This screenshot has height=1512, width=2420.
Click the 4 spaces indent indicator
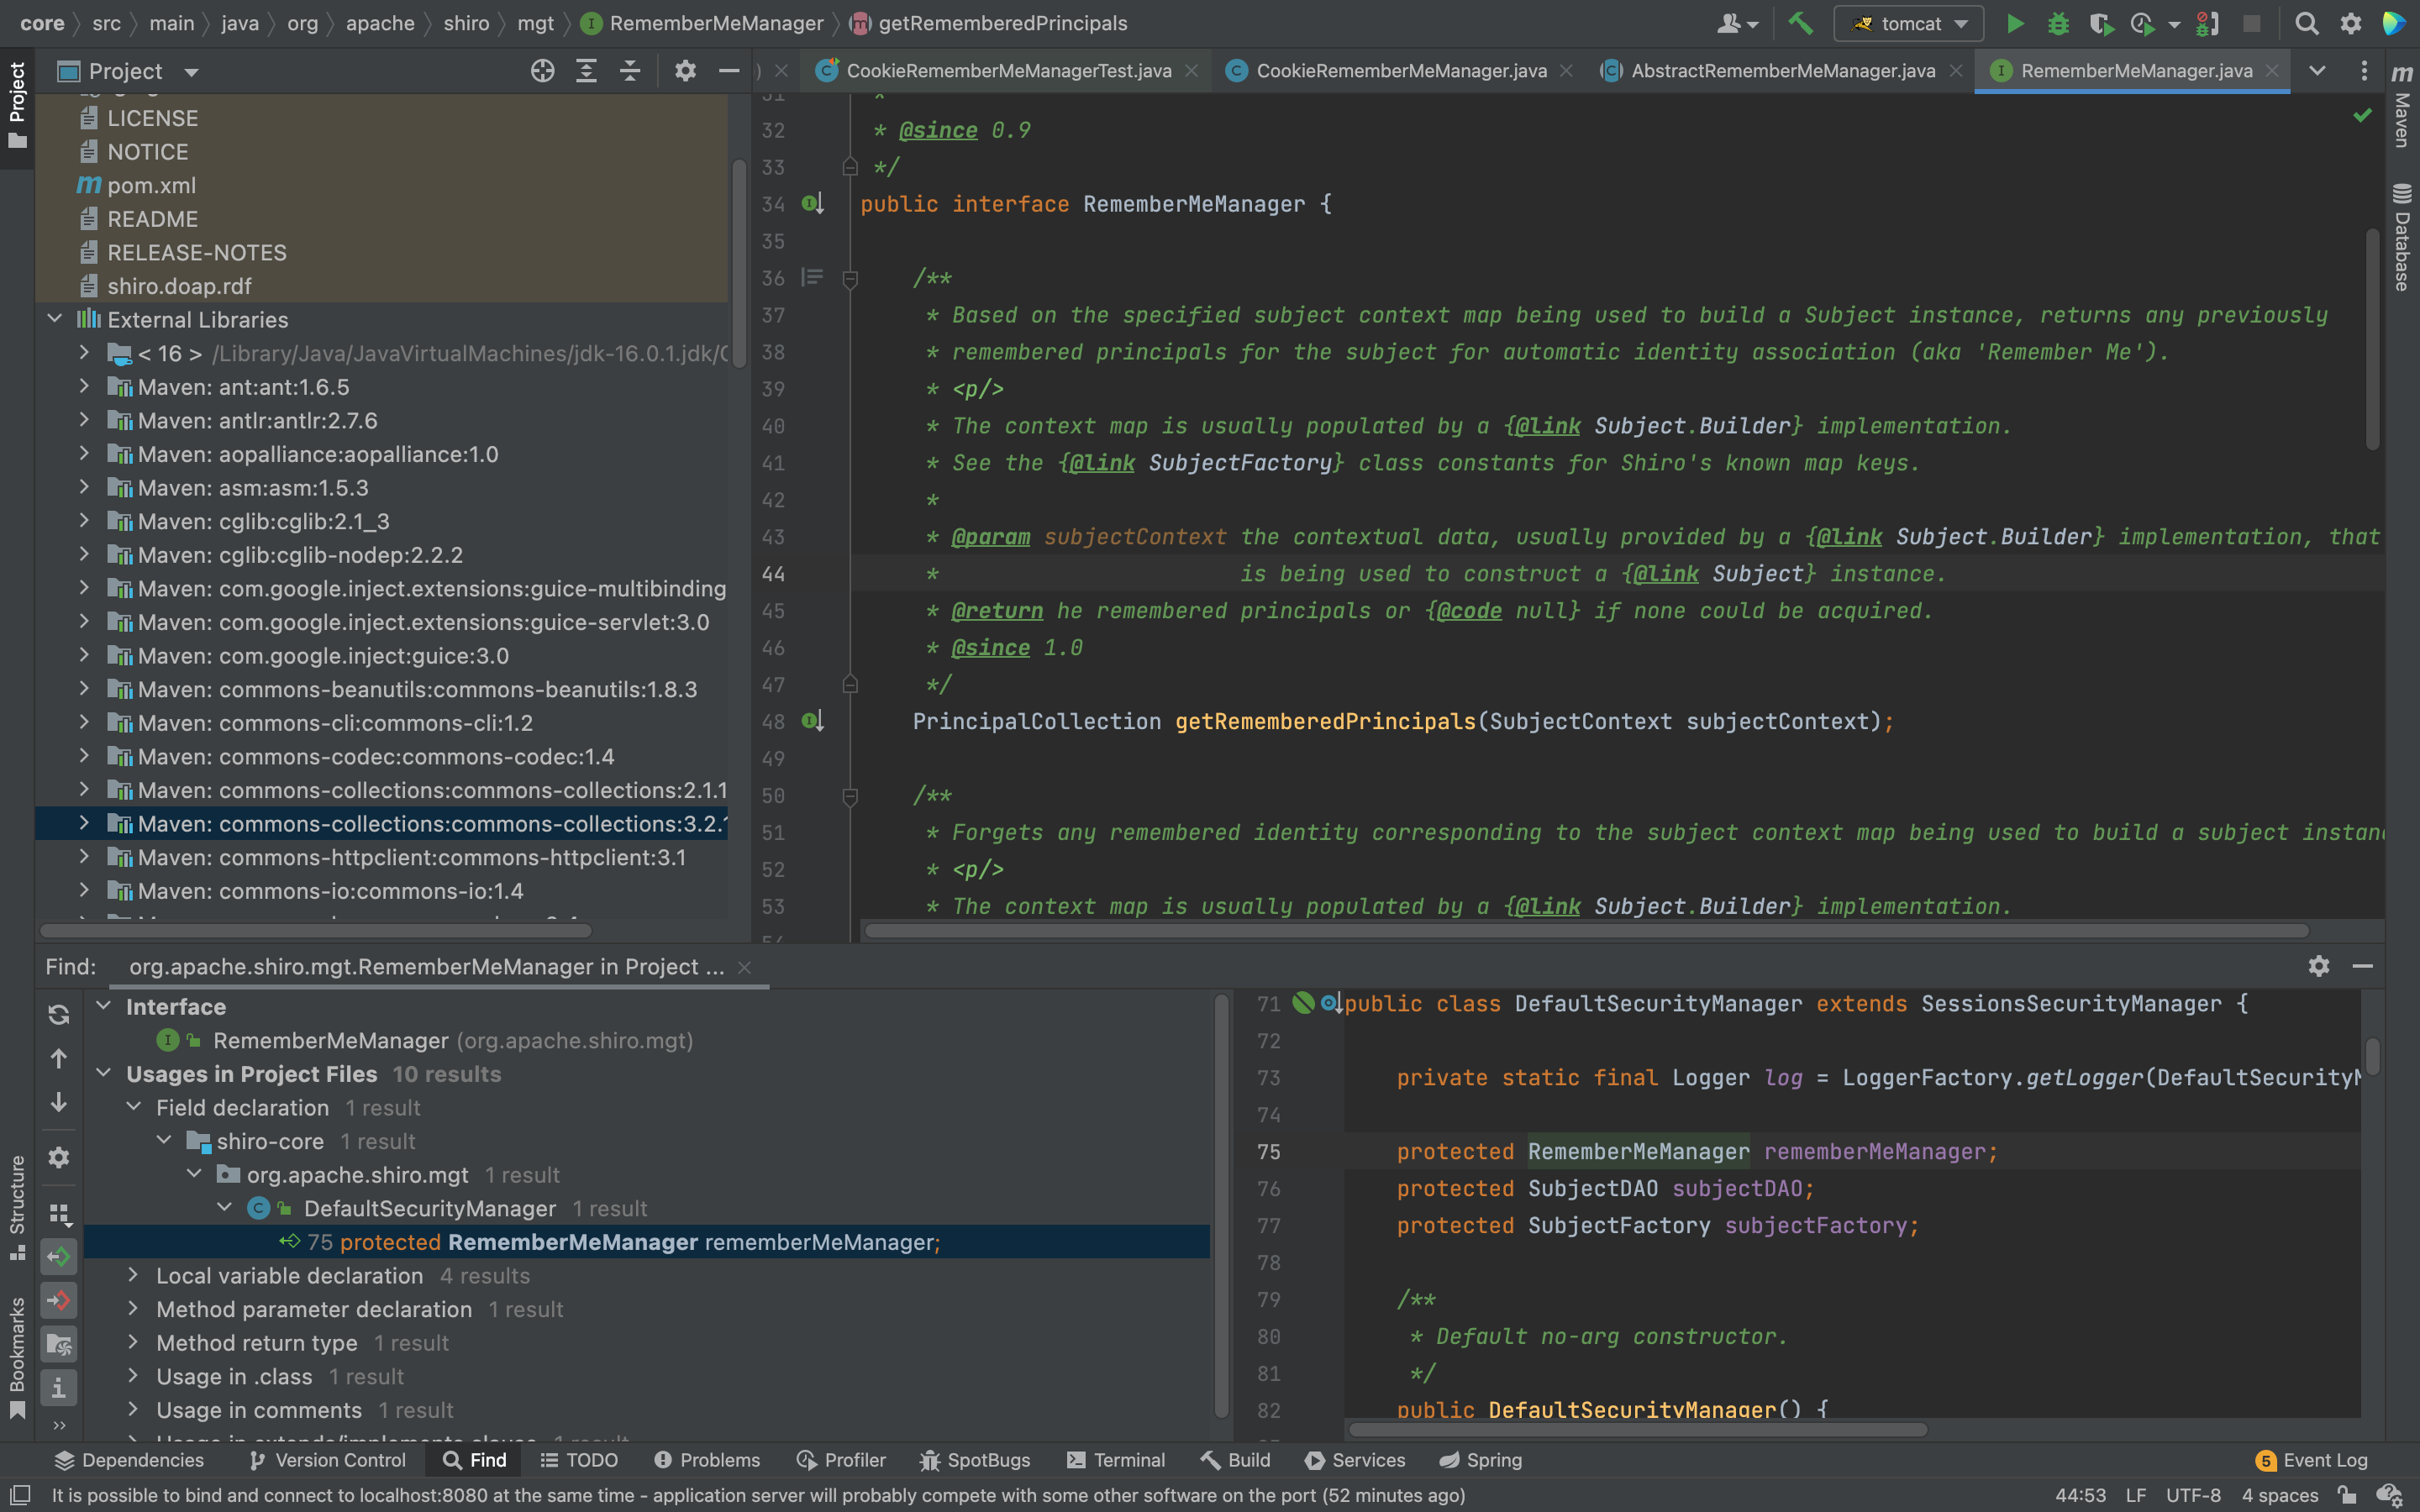tap(2279, 1495)
